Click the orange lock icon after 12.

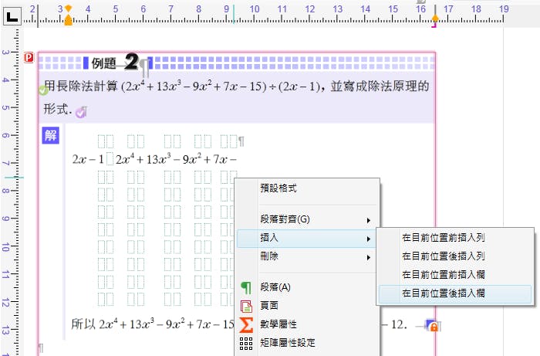point(434,327)
